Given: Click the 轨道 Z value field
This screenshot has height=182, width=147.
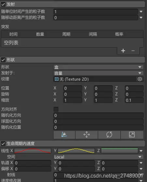Looking at the screenshot, I should coord(120,163).
